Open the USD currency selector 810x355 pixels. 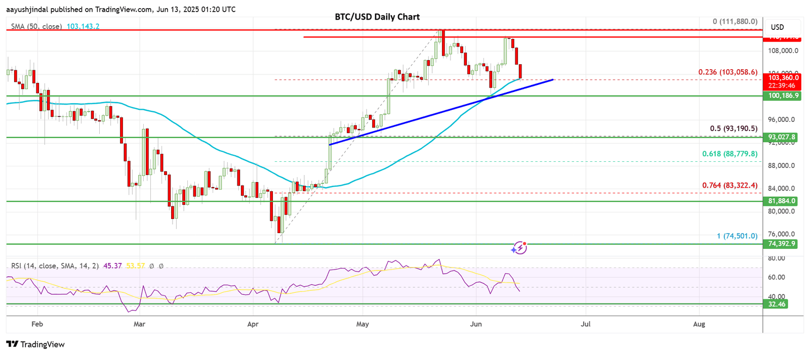777,27
